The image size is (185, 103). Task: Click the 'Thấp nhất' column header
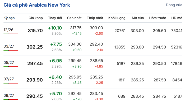coord(95,18)
